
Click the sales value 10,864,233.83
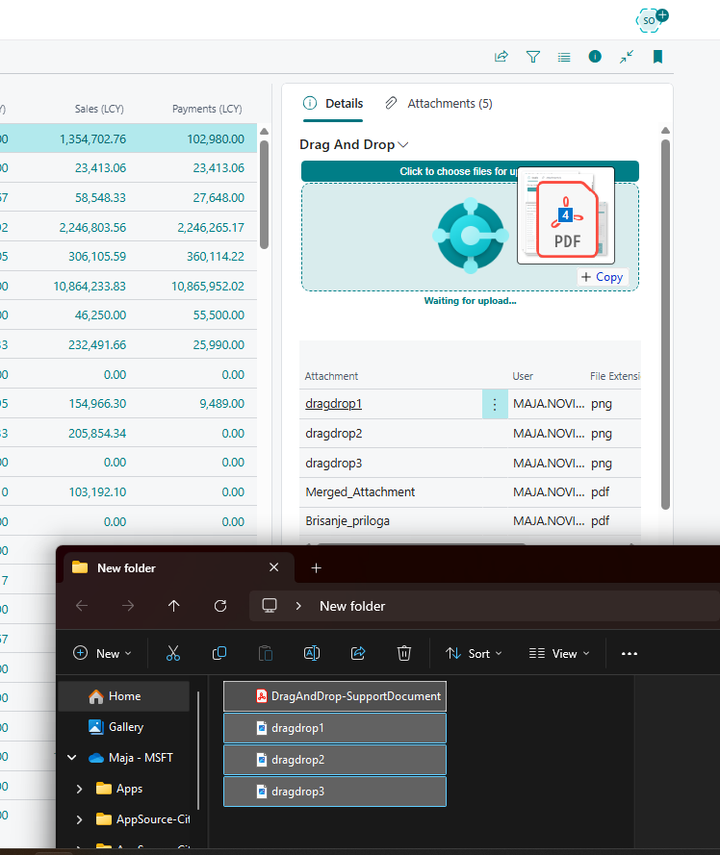click(x=90, y=287)
